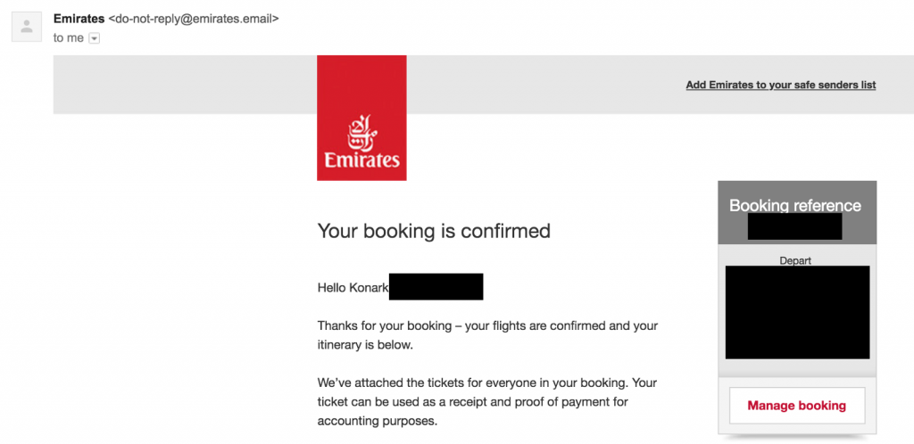This screenshot has height=444, width=914.
Task: Click the white Emirates wordmark in logo
Action: click(362, 160)
